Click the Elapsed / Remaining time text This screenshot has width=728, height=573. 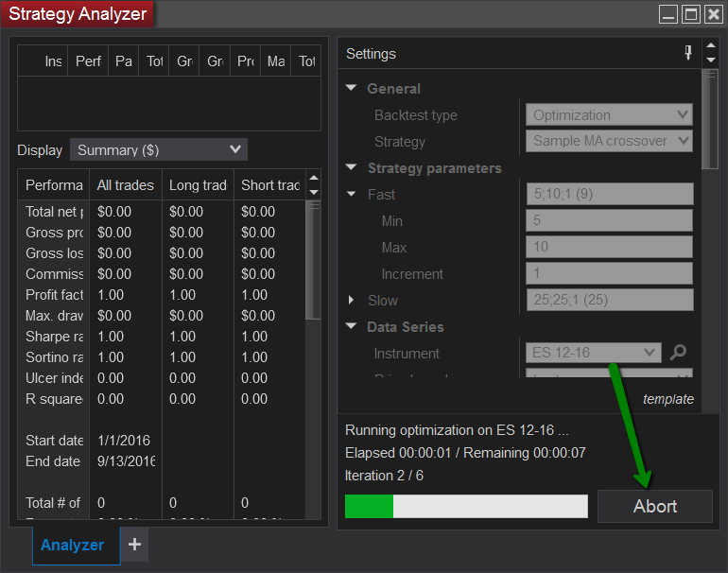[x=465, y=453]
